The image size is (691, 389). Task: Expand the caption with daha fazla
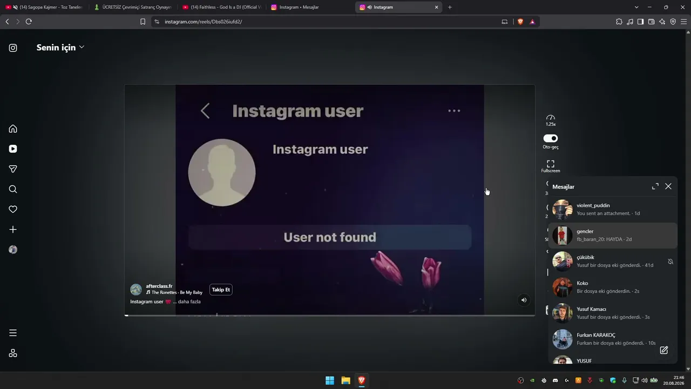pos(189,301)
